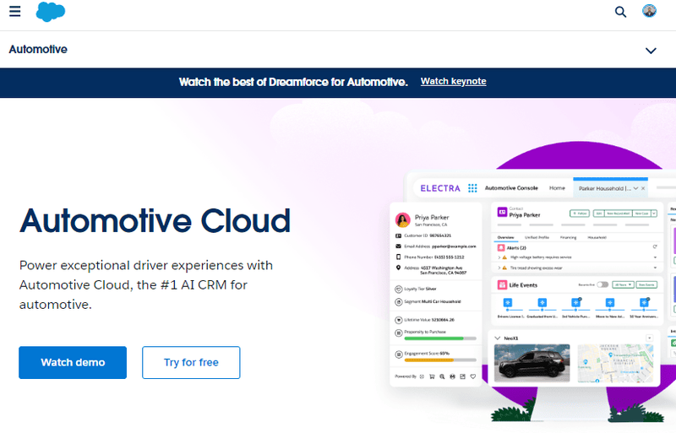Click the Watch demo button
The height and width of the screenshot is (433, 676).
(73, 362)
